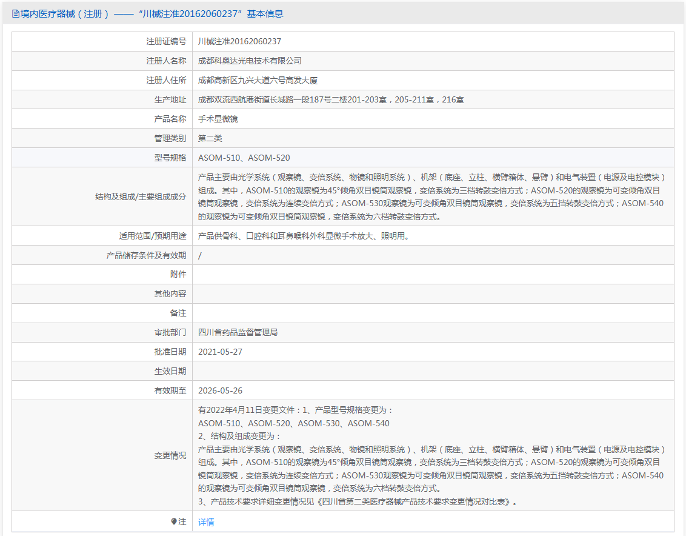This screenshot has height=536, width=686.
Task: Click the 其他内容 row label
Action: 170,293
